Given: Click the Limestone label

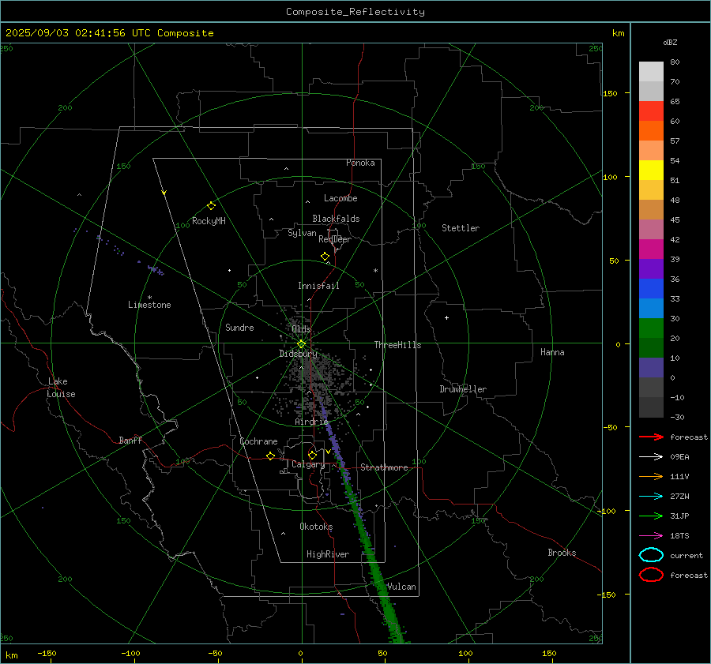Looking at the screenshot, I should point(149,305).
